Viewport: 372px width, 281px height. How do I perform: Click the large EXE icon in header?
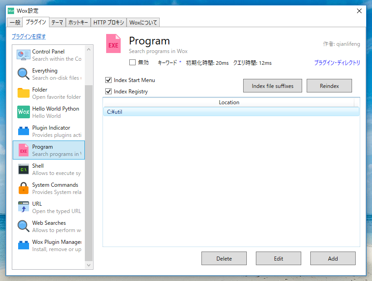pos(113,44)
